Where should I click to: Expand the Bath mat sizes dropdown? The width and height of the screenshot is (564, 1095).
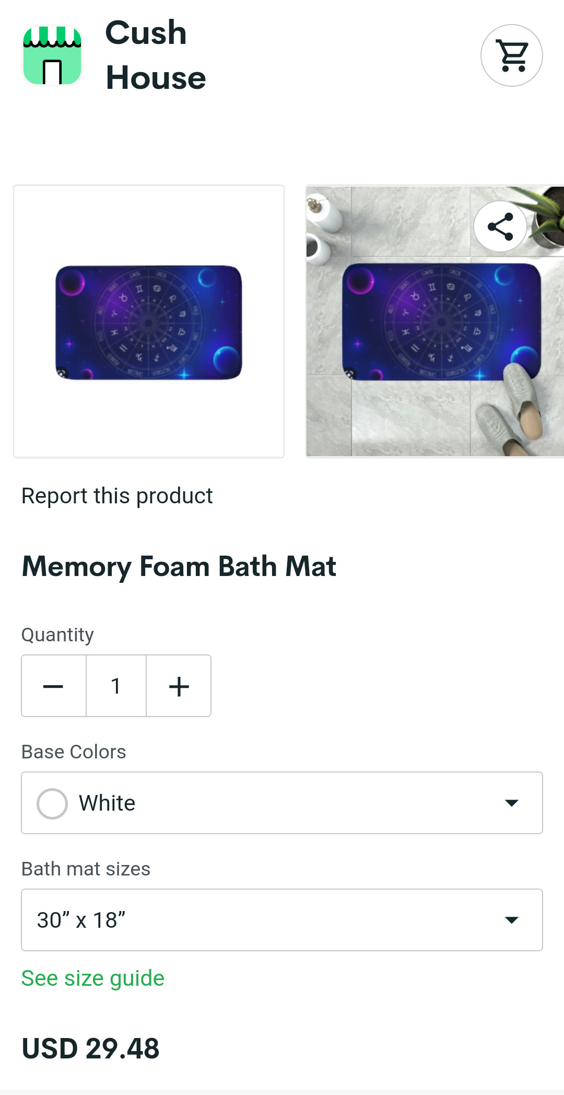coord(282,920)
